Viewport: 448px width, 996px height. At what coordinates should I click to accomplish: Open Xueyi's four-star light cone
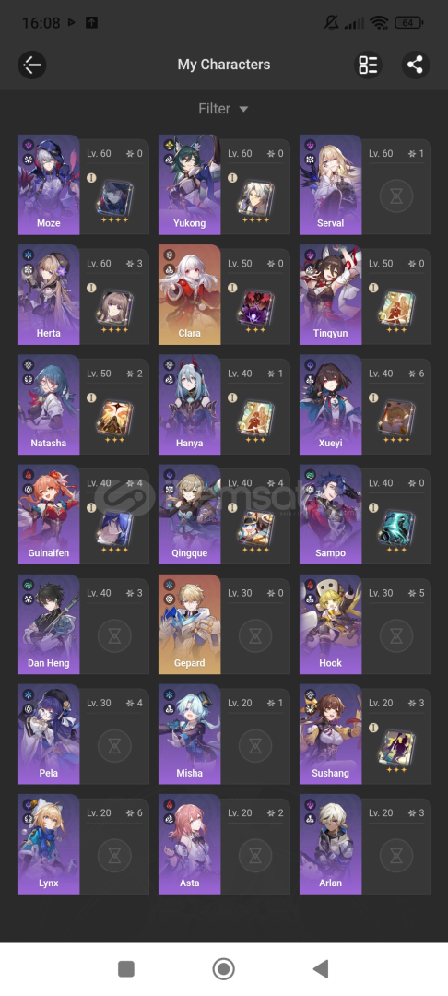tap(396, 417)
